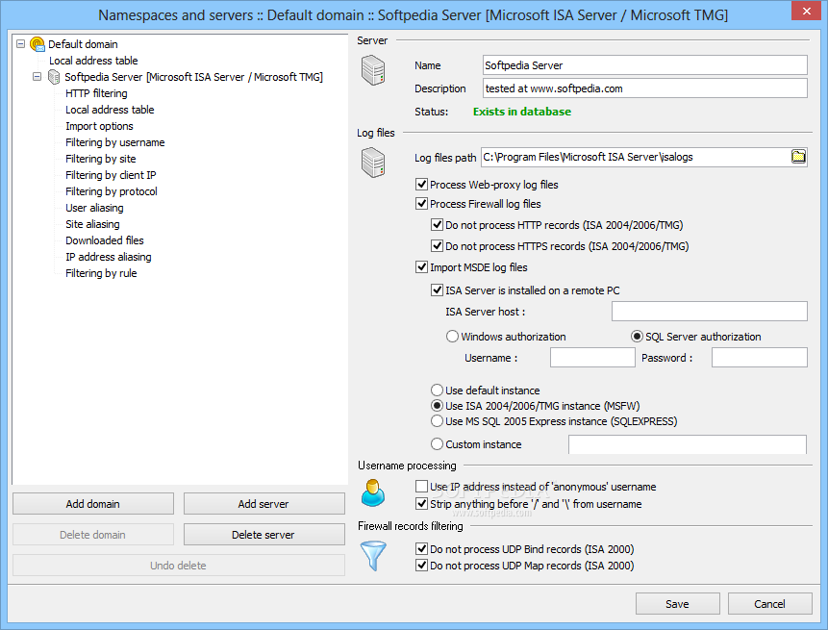The width and height of the screenshot is (828, 630).
Task: Toggle Strip anything before slash from username
Action: 421,504
